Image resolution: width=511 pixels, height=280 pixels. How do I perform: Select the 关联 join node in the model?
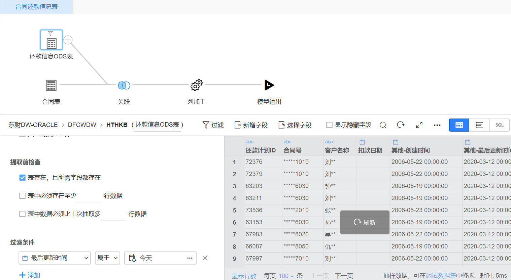pos(124,85)
